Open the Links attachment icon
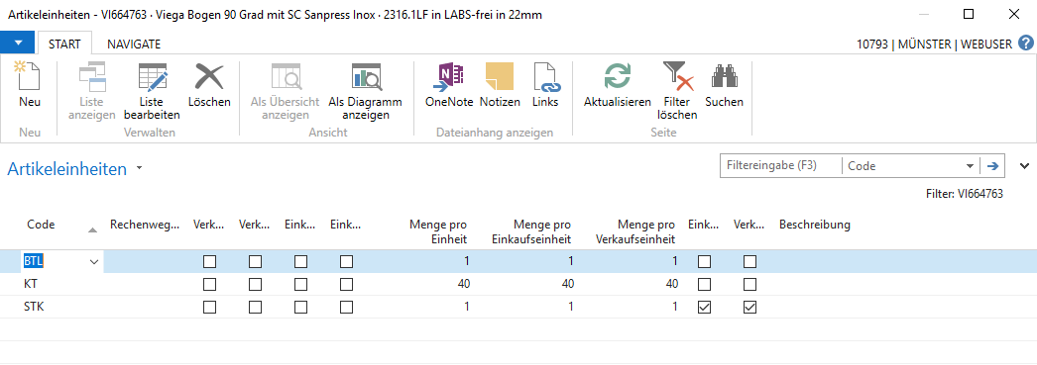The image size is (1037, 365). [545, 84]
